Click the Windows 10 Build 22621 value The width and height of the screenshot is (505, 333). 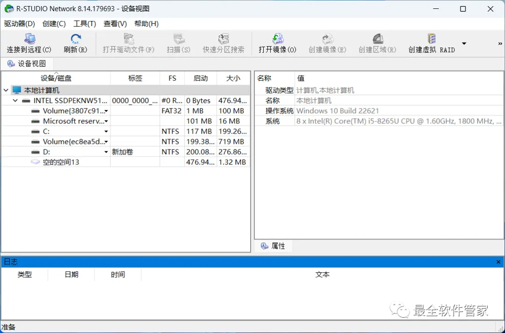coord(338,111)
